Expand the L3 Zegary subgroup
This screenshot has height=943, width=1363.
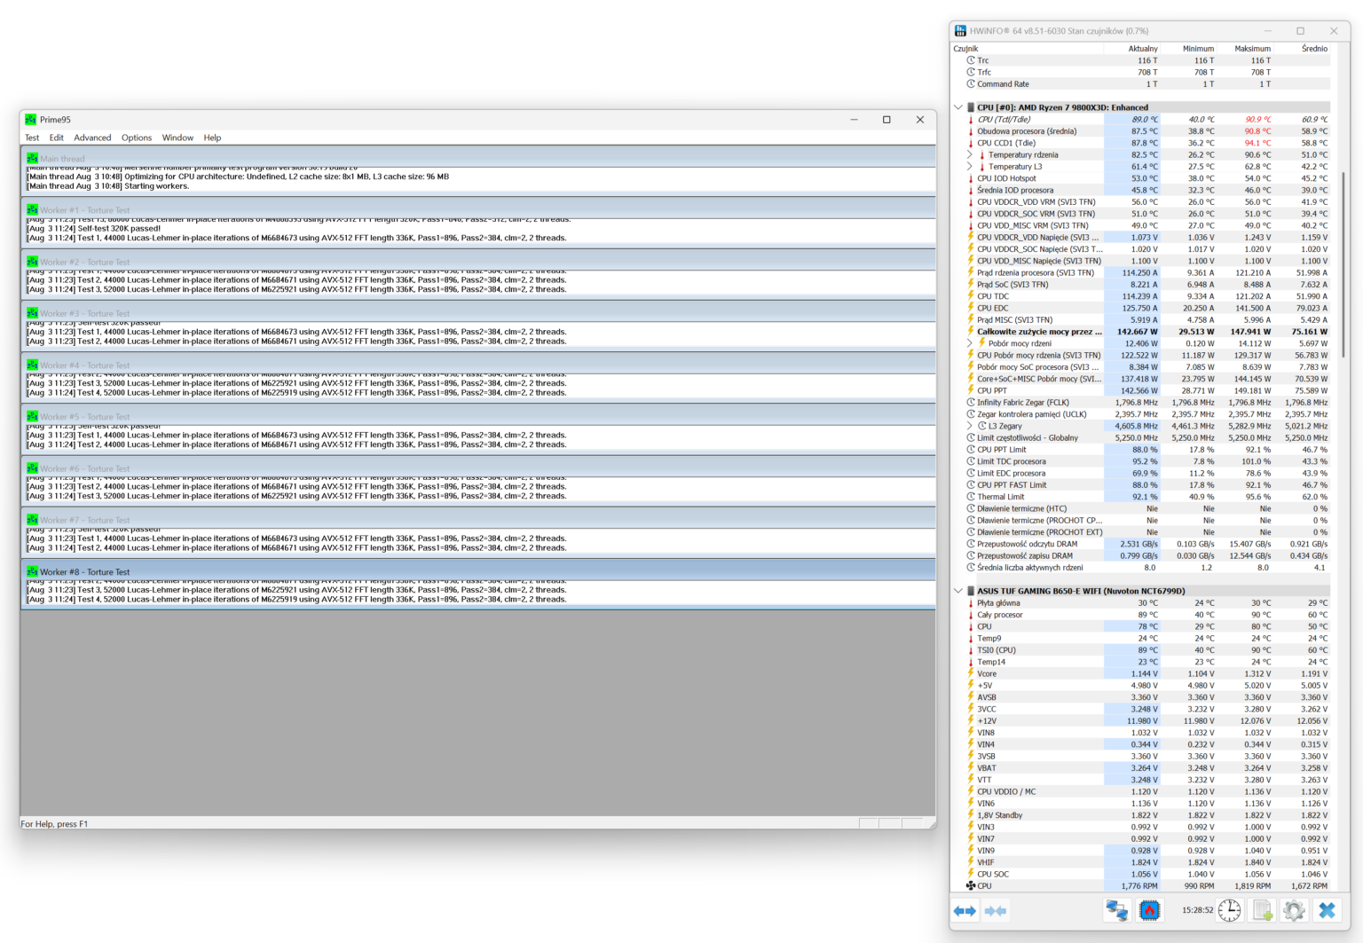970,426
